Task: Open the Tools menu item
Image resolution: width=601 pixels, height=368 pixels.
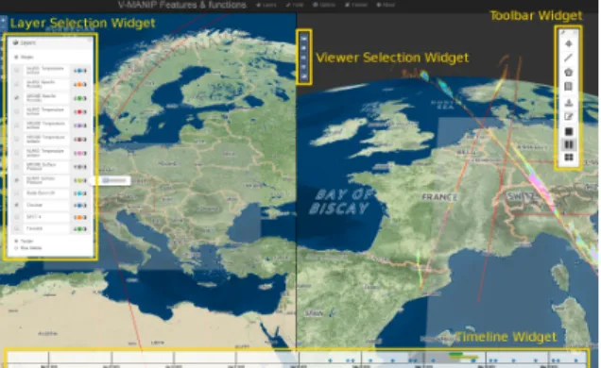Action: point(295,5)
